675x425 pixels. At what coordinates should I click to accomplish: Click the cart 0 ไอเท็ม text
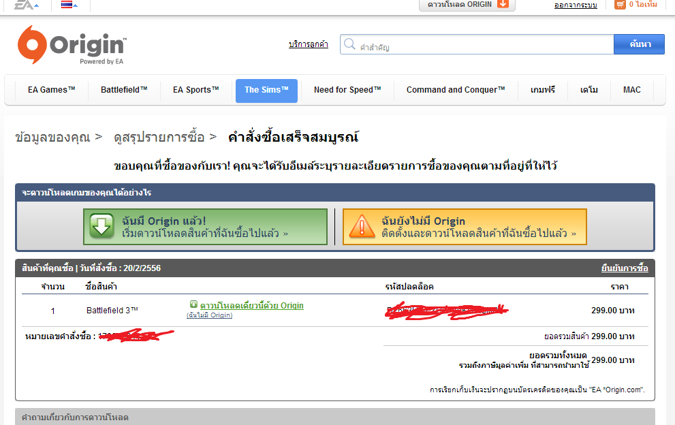point(643,4)
